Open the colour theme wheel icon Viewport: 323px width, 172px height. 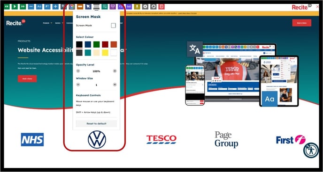(72, 7)
